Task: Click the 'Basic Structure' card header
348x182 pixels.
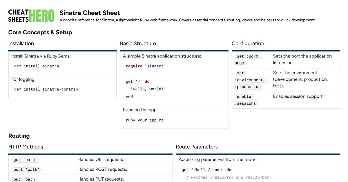Action: (138, 44)
